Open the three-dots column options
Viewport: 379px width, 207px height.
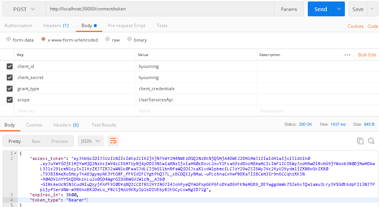[x=347, y=55]
